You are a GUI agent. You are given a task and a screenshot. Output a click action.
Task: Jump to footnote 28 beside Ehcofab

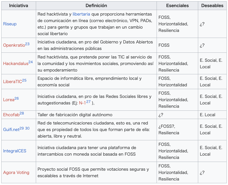click(22, 113)
